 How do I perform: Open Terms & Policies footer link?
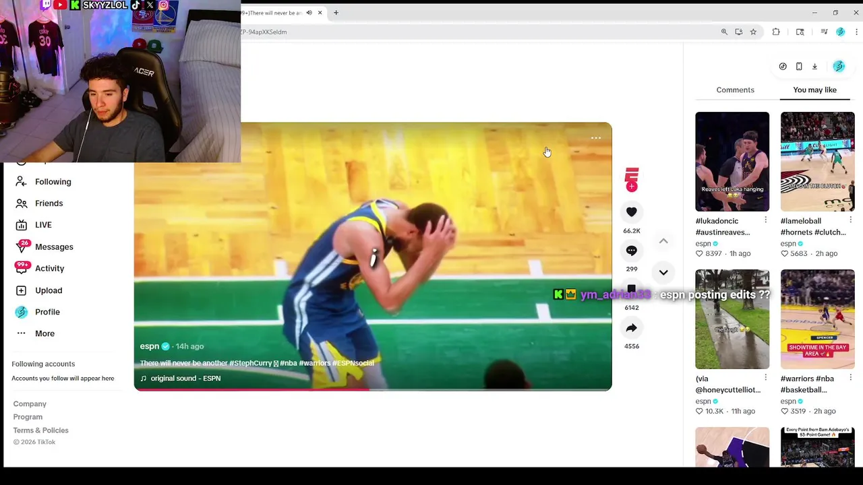(x=40, y=430)
